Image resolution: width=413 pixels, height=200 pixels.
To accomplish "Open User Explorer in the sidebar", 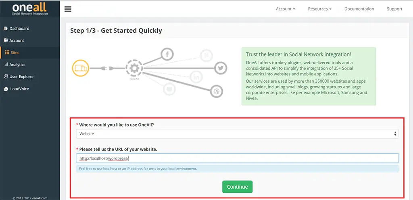I will pyautogui.click(x=30, y=77).
